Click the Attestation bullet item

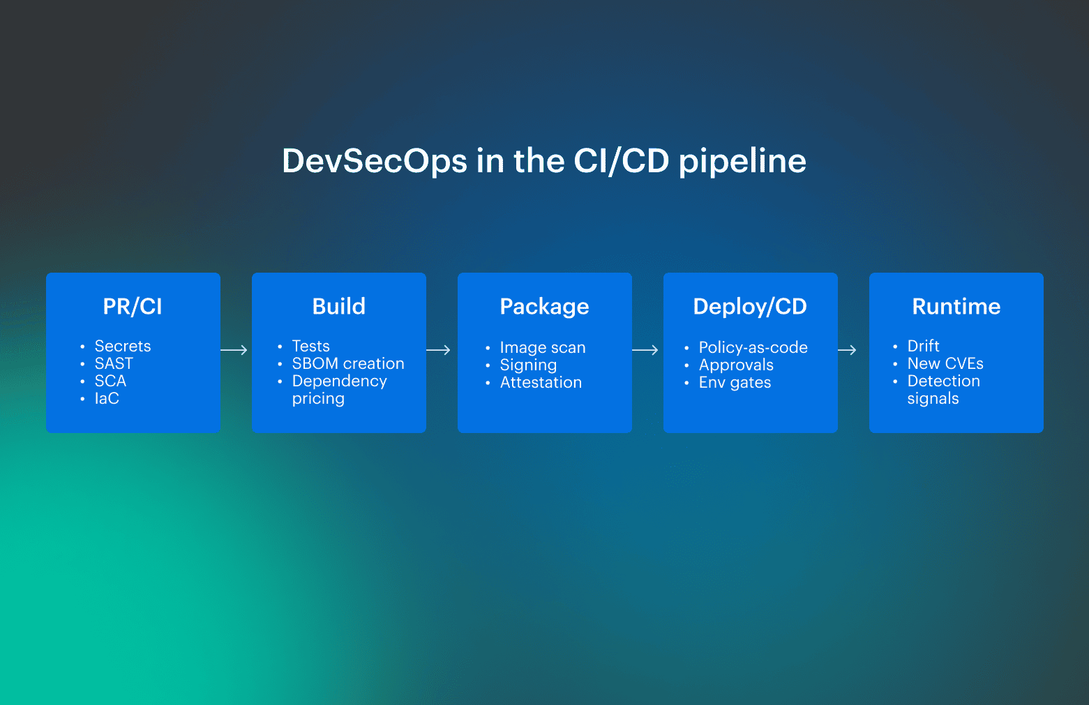[x=541, y=382]
